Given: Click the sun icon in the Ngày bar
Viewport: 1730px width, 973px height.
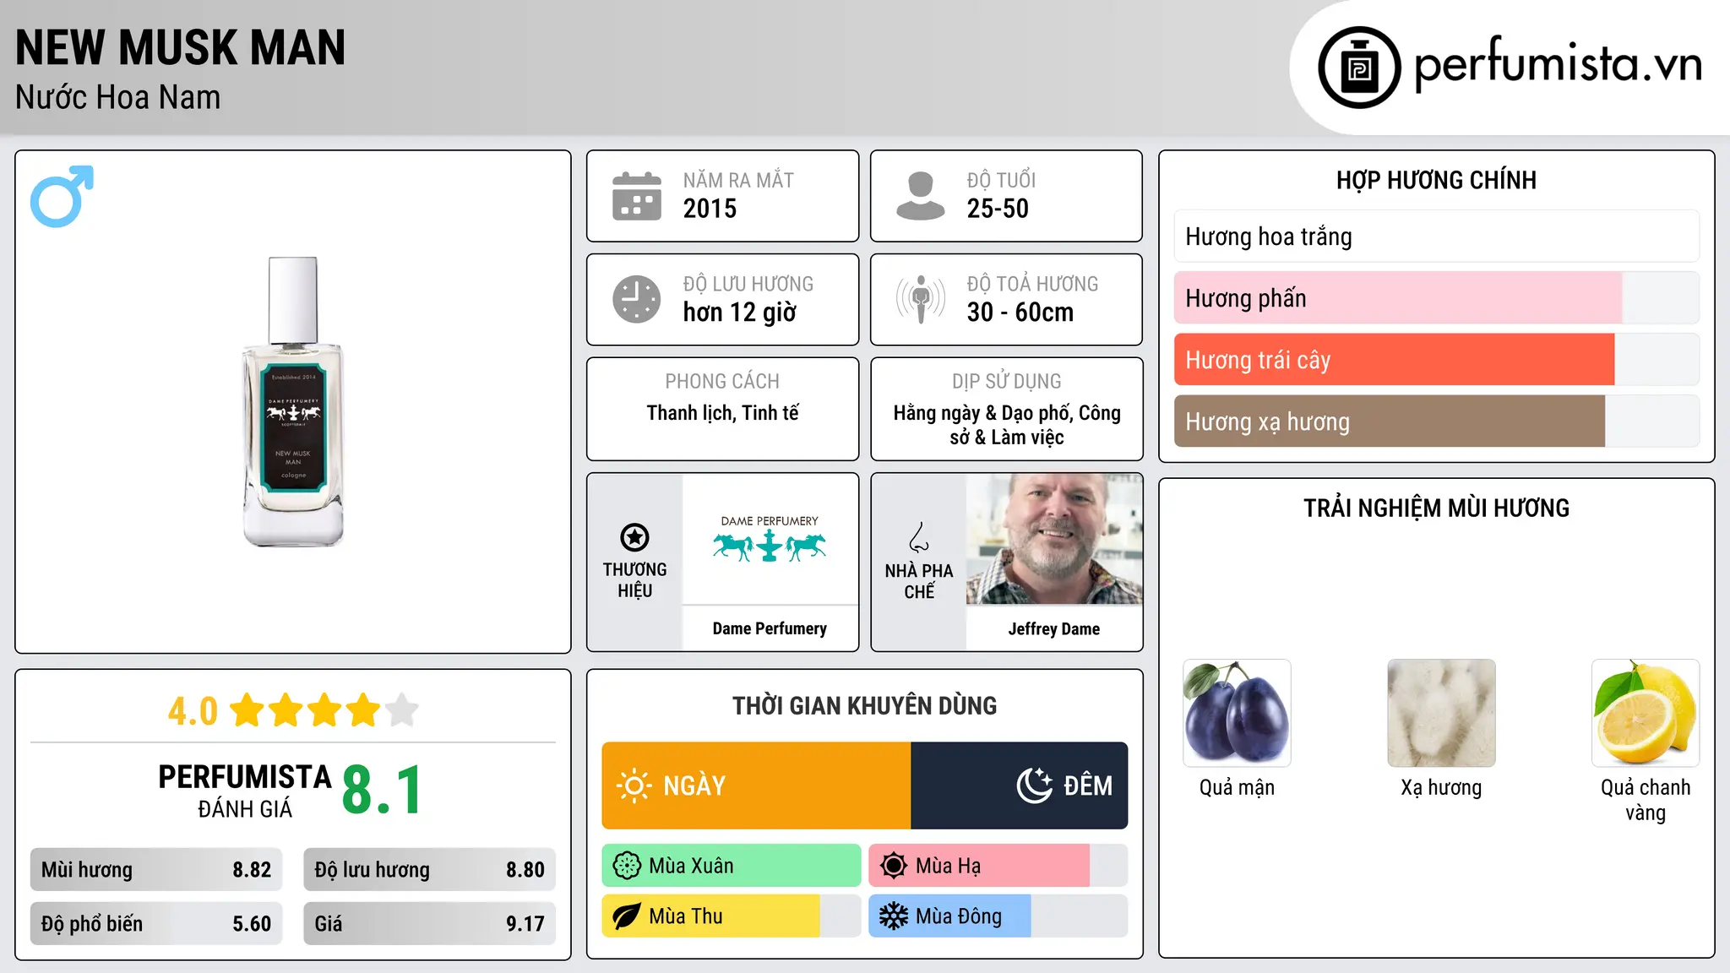Looking at the screenshot, I should point(634,785).
